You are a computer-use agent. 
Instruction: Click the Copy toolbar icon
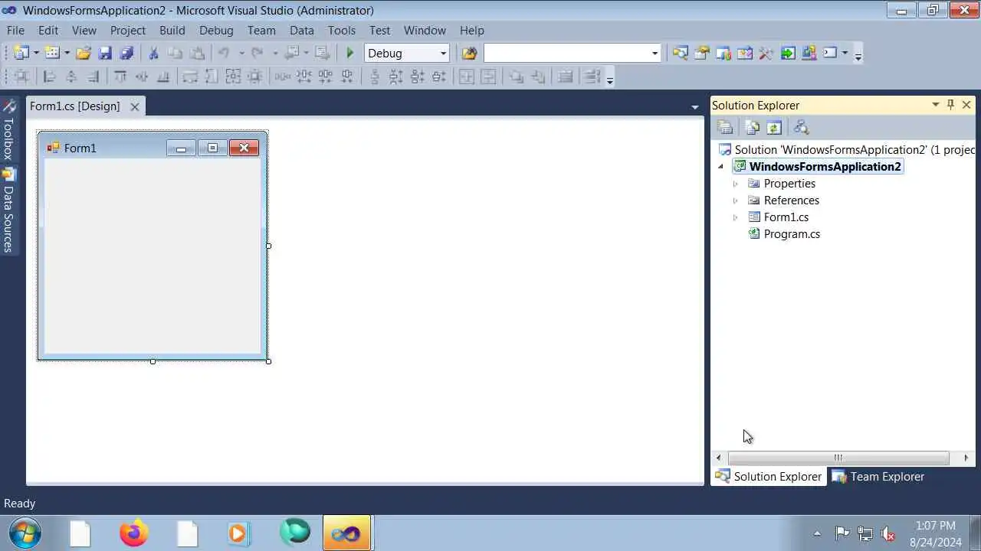(175, 53)
